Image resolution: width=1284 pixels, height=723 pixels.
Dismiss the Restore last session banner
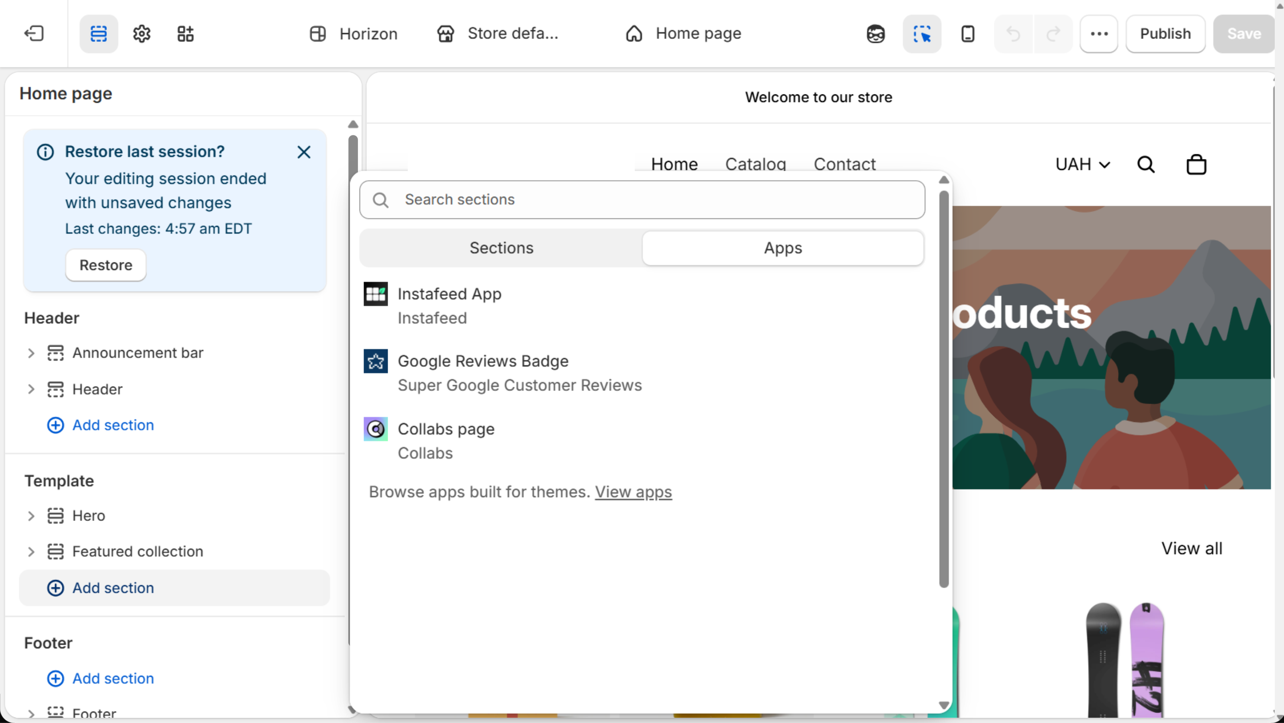304,152
